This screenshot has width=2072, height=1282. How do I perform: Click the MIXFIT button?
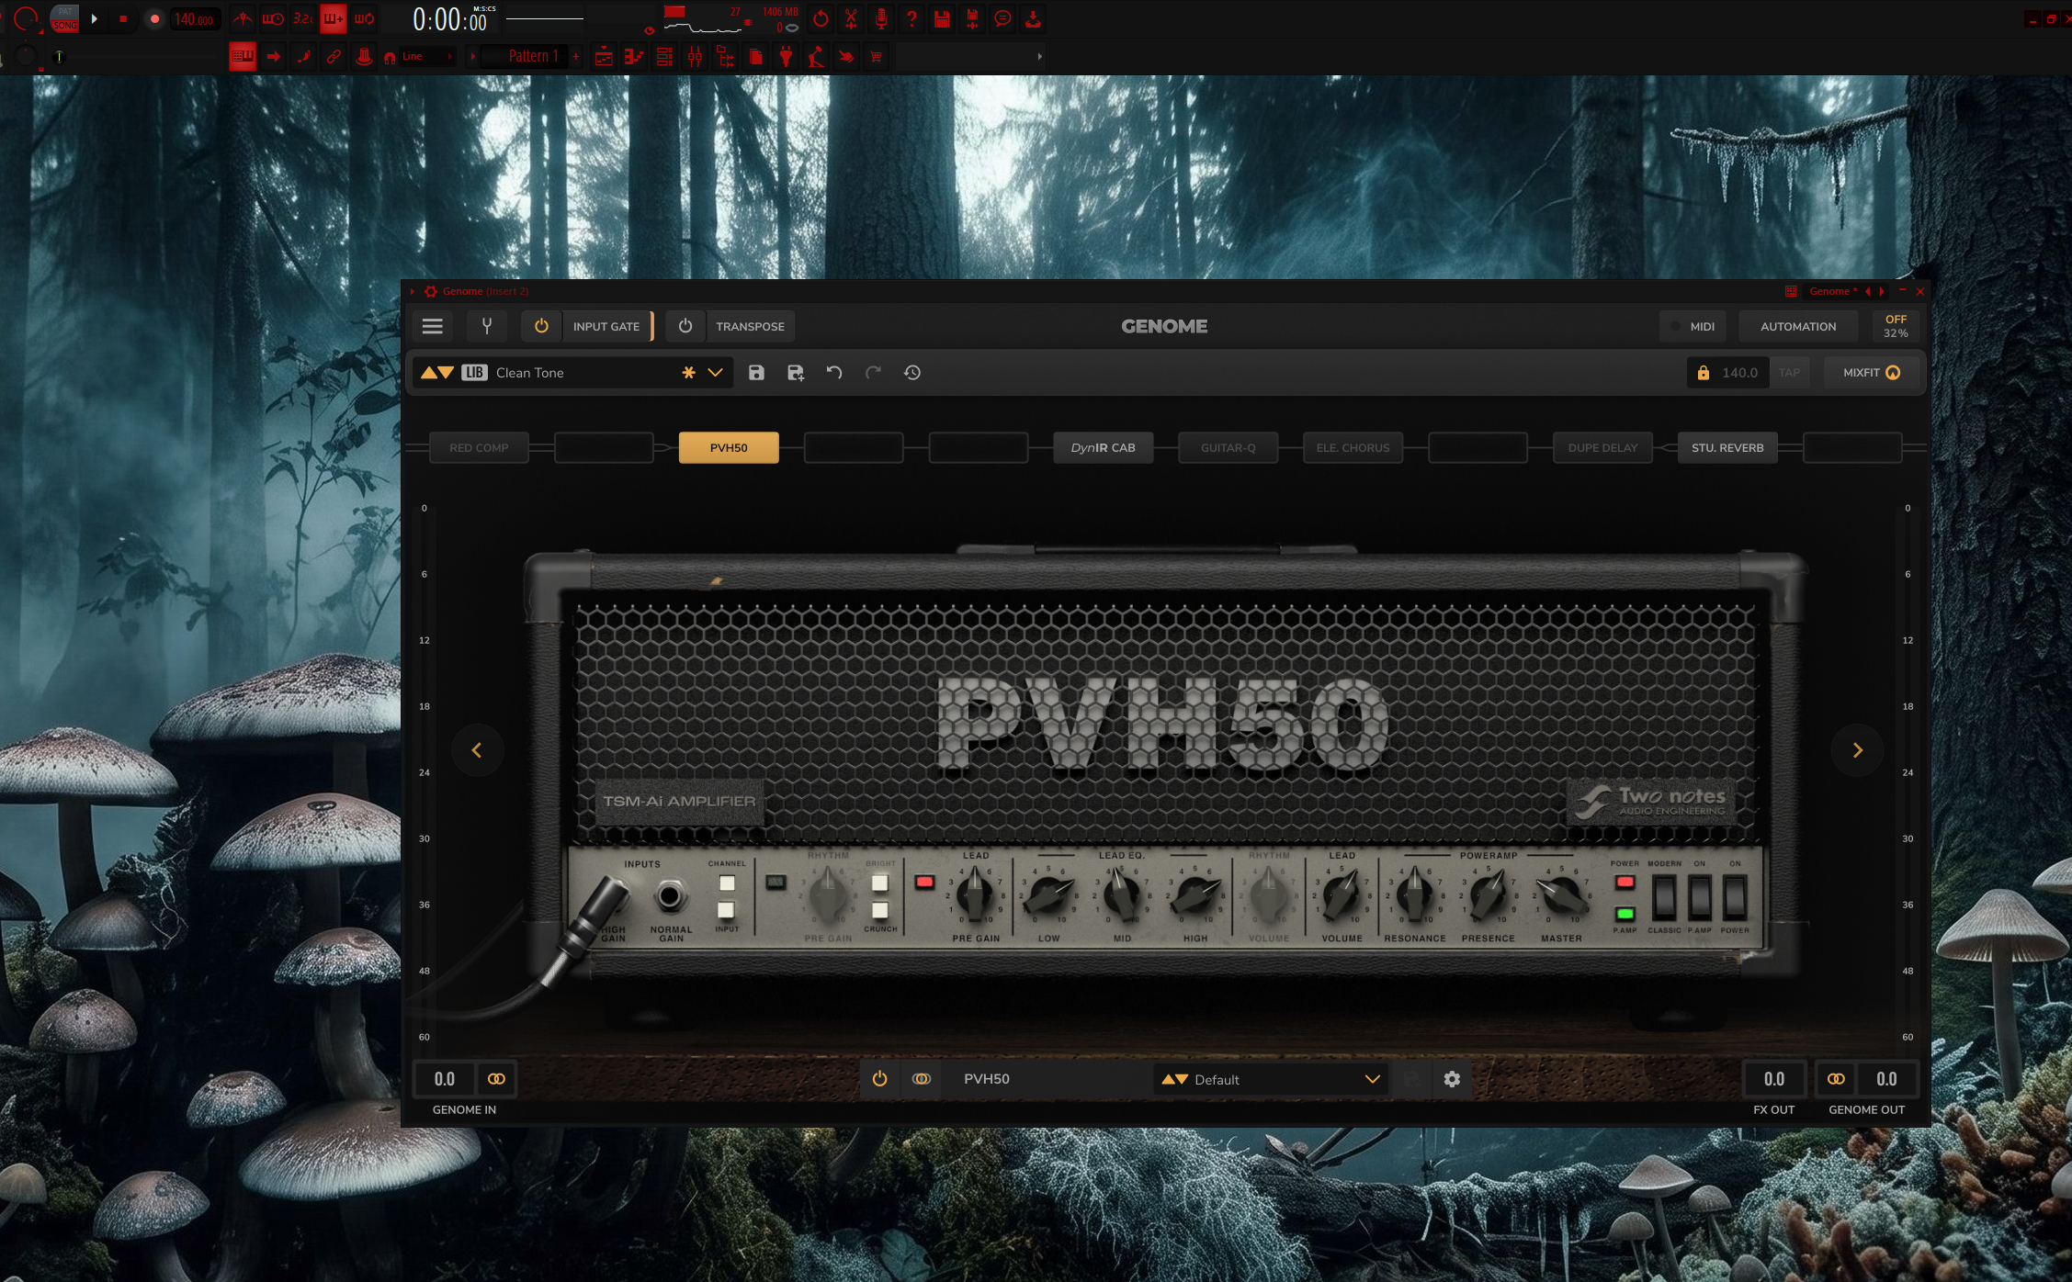coord(1872,373)
